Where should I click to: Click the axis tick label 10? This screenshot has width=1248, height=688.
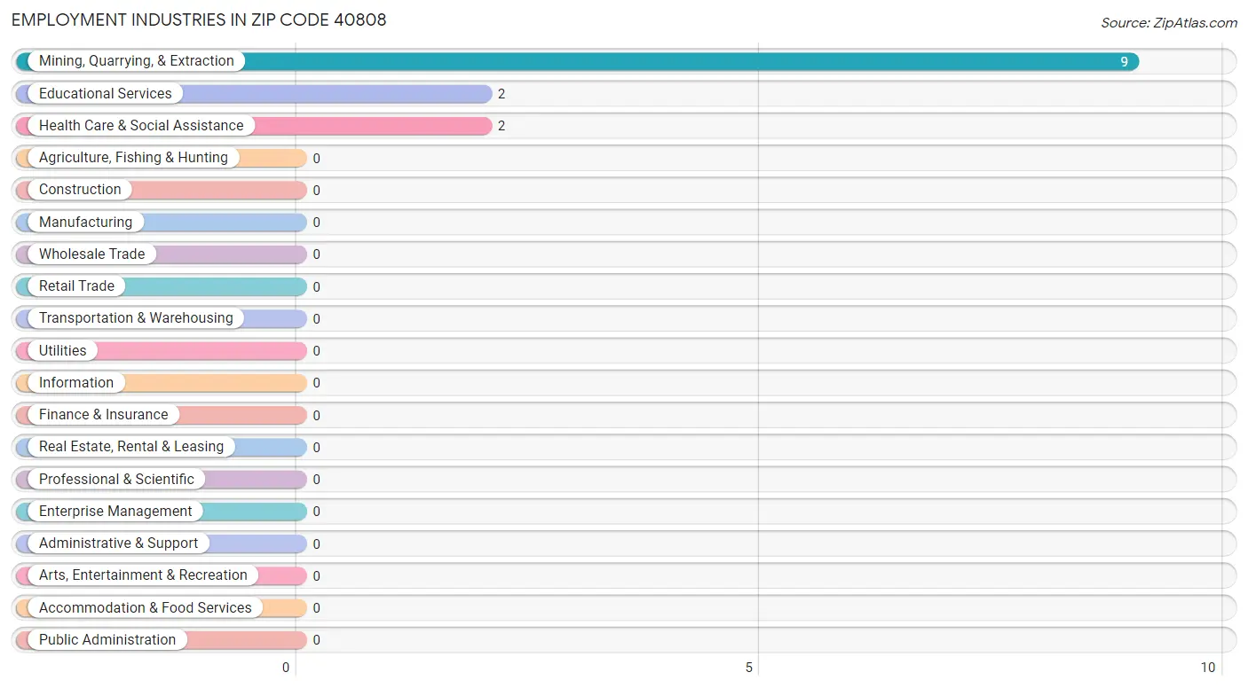tap(1207, 668)
